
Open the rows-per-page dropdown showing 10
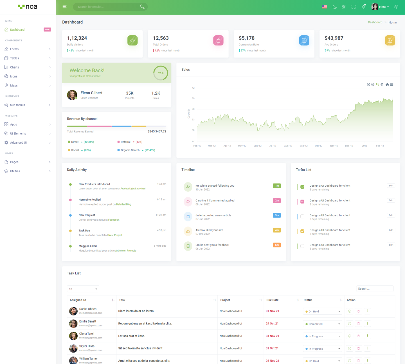click(83, 289)
